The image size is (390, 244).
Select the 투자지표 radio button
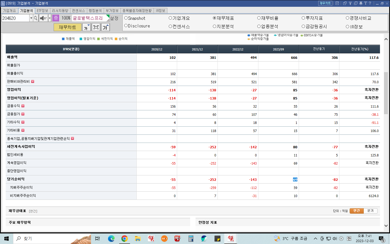tap(303, 18)
